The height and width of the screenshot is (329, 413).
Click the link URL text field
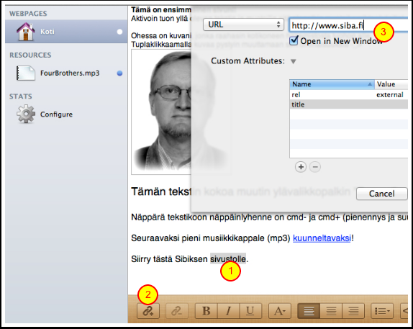coord(348,25)
